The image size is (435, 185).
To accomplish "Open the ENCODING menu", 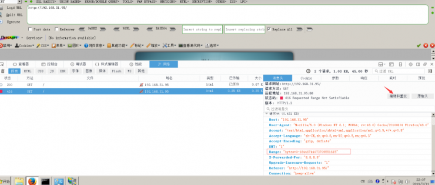I will pos(168,2).
